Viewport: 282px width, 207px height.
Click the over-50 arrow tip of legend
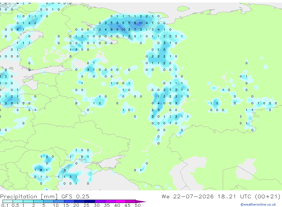[141, 201]
